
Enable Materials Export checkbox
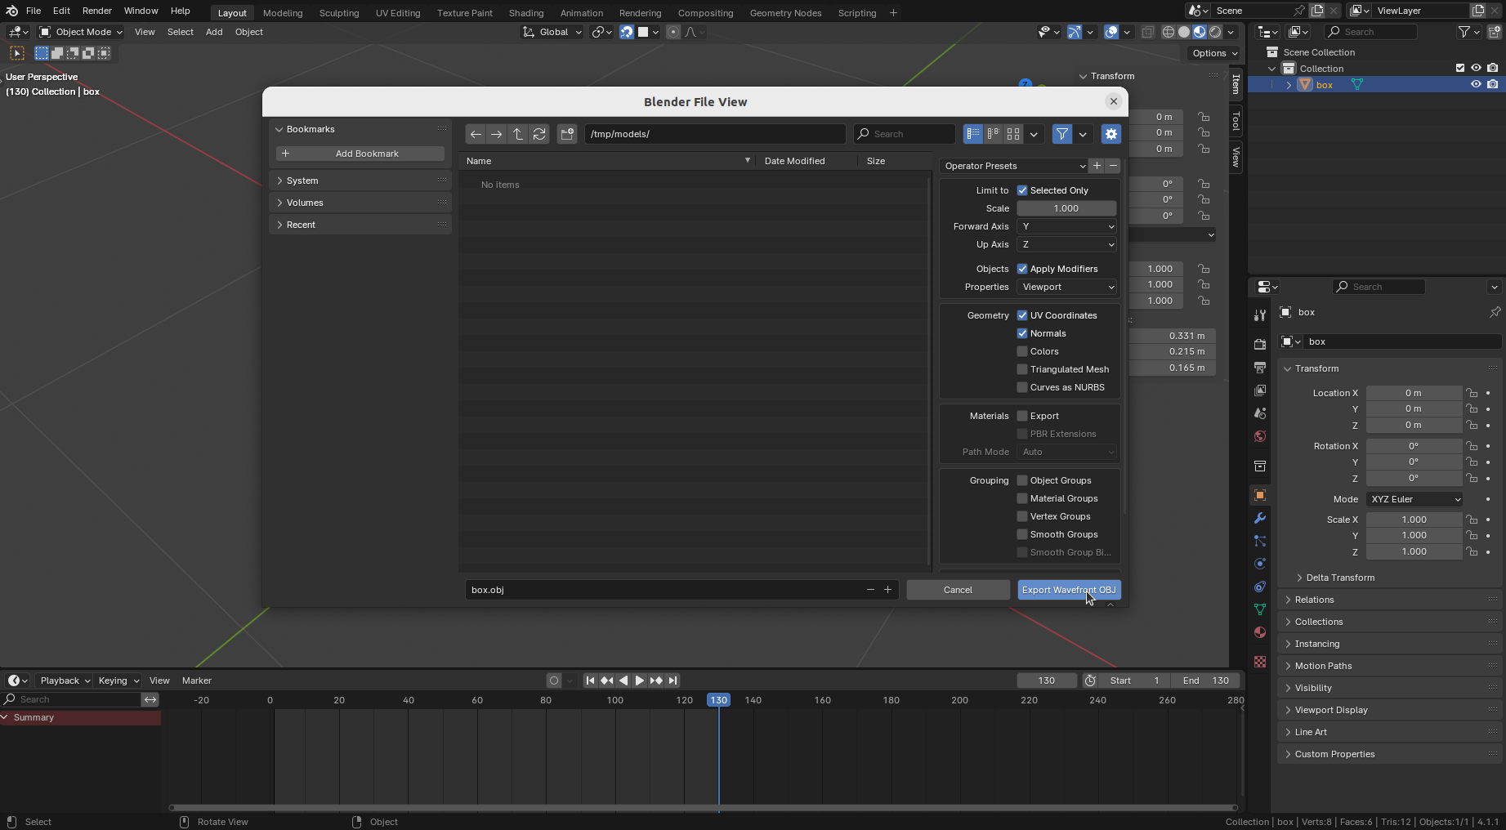tap(1022, 416)
